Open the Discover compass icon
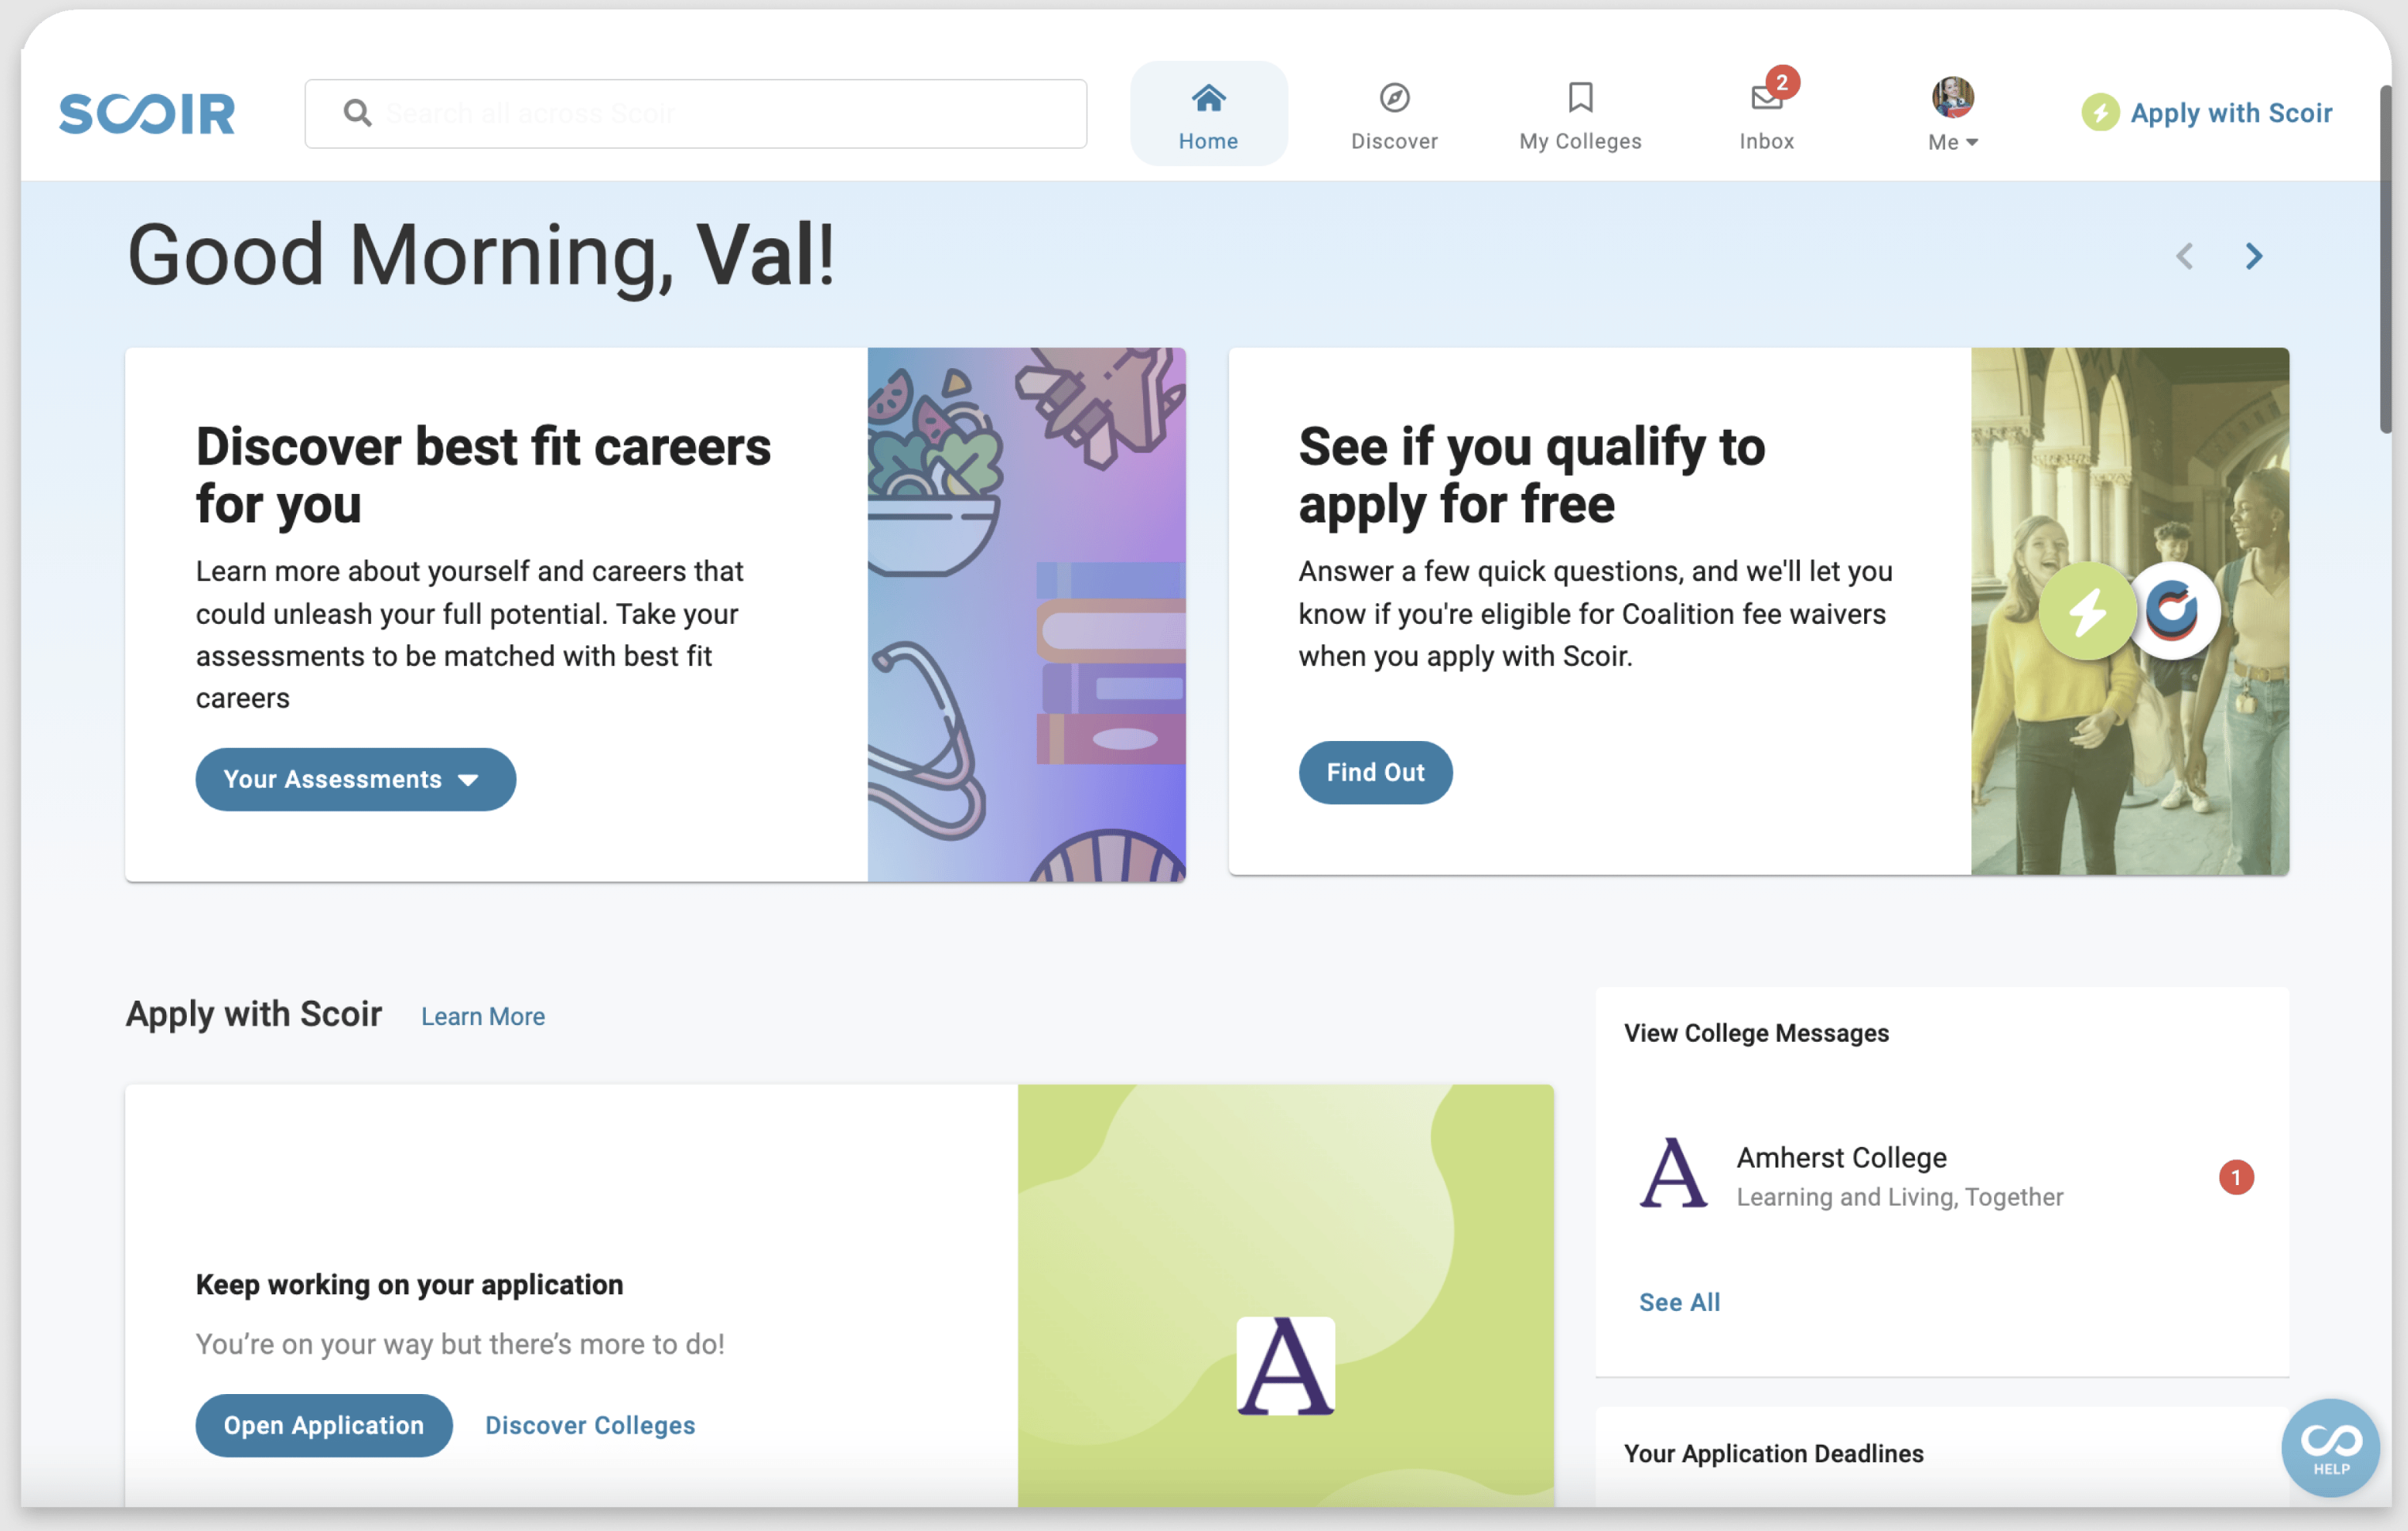 pyautogui.click(x=1394, y=98)
